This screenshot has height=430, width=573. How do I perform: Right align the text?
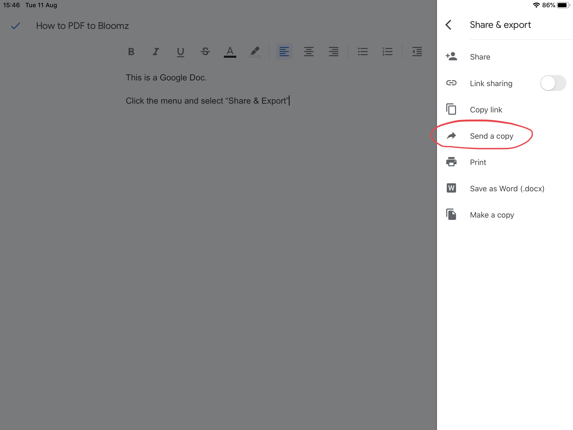333,52
